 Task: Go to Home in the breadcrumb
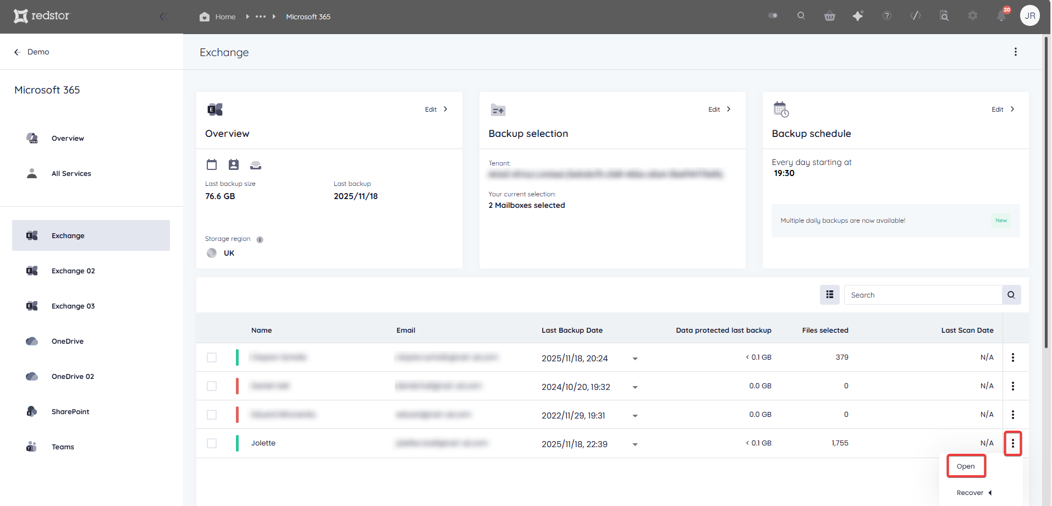coord(225,16)
